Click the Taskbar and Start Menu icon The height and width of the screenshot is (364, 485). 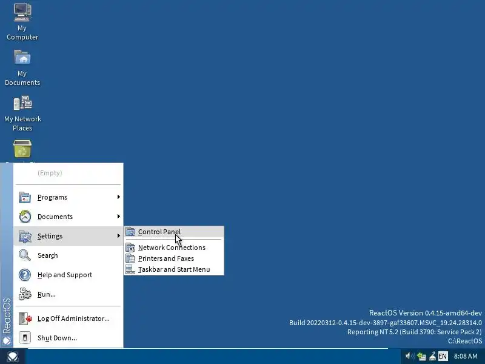tap(130, 269)
